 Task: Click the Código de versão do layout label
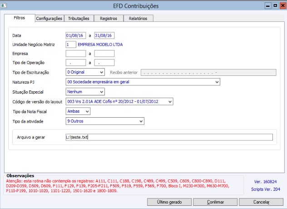pos(37,102)
